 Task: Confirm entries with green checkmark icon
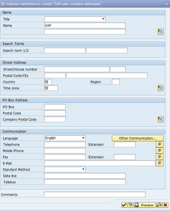point(124,205)
